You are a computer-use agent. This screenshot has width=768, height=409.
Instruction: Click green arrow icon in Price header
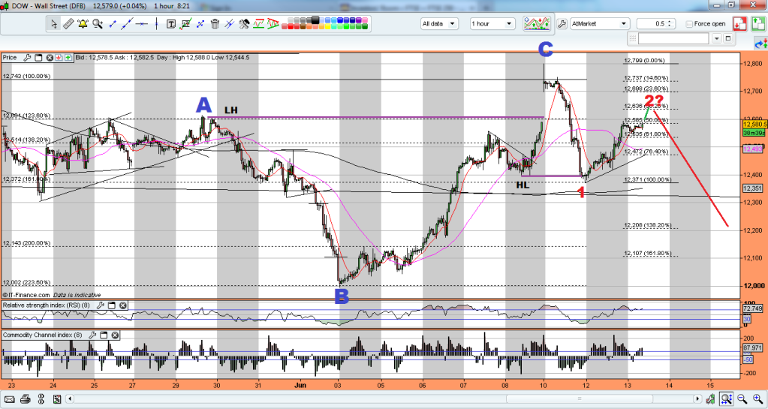click(67, 58)
